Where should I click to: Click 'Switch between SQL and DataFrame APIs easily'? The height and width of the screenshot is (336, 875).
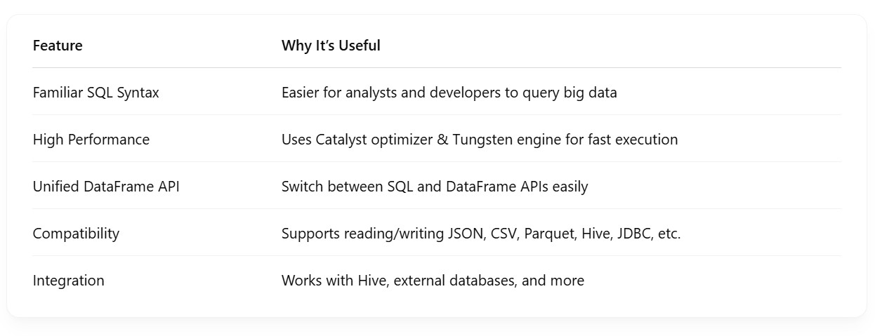point(434,187)
